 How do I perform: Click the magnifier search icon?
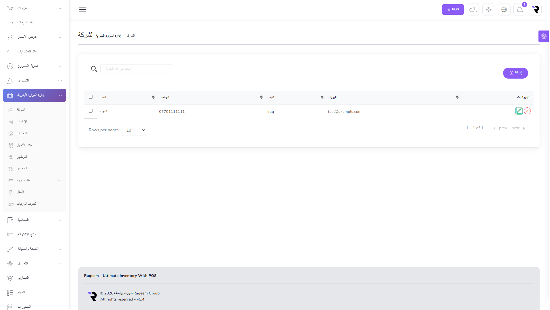pos(94,69)
